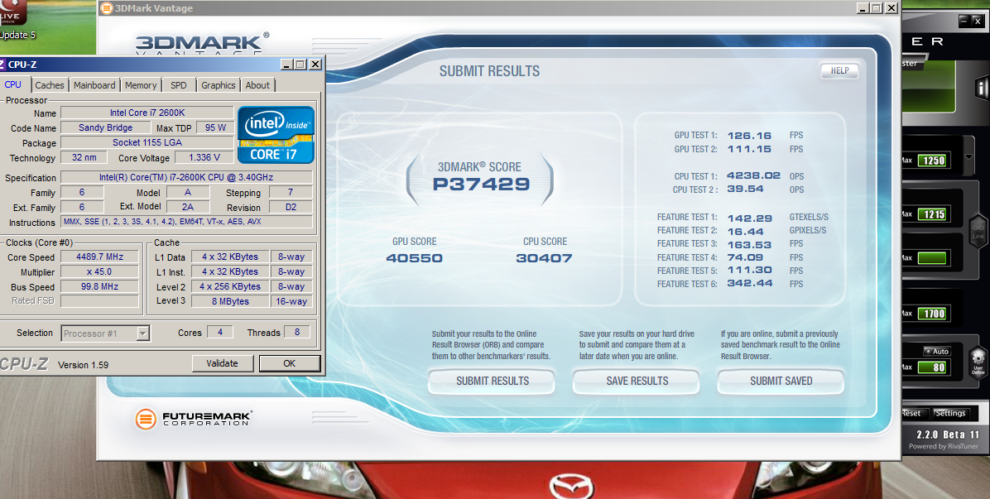Click the GPU Test 1 result '126.16'
Viewport: 990px width, 499px height.
(x=749, y=136)
